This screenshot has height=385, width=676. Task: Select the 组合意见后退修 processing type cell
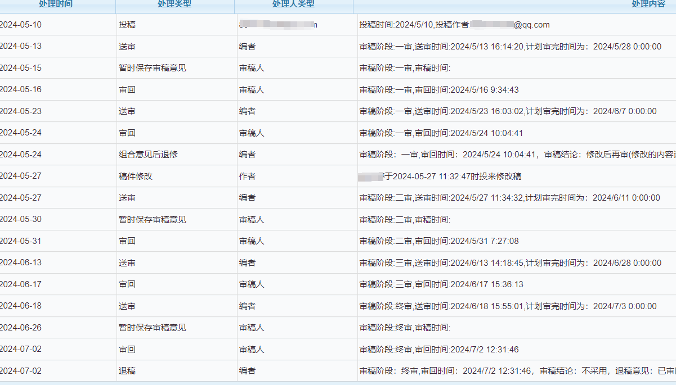148,155
